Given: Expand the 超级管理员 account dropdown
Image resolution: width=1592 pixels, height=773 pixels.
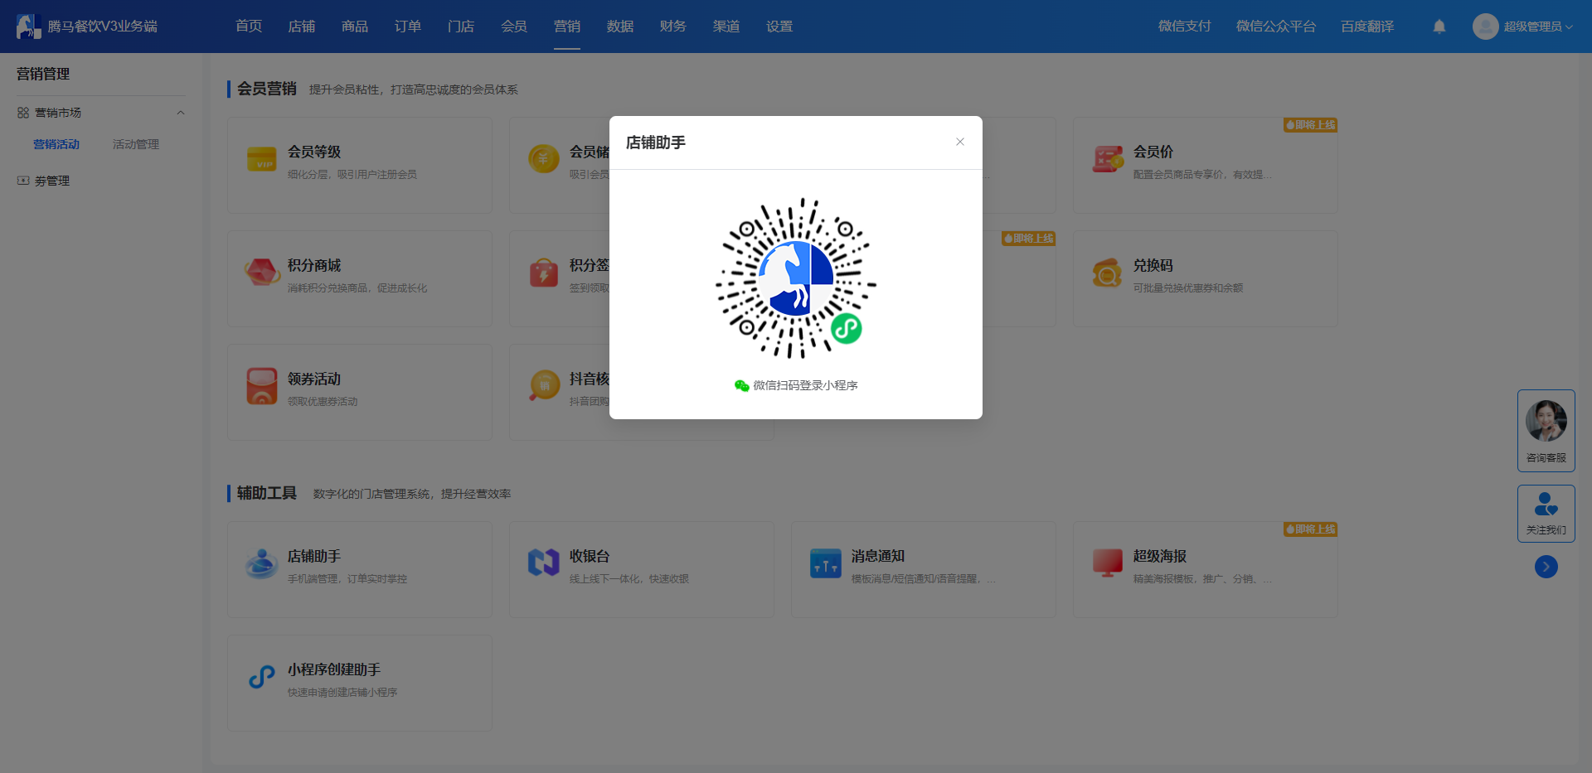Looking at the screenshot, I should click(x=1538, y=27).
